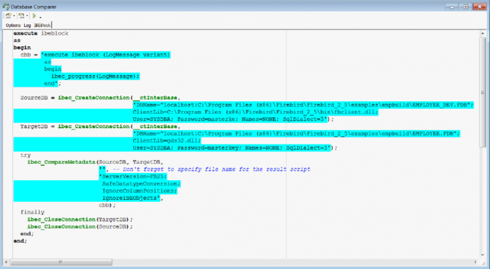
Task: Open the dropdown beside the first database icon
Action: point(14,16)
